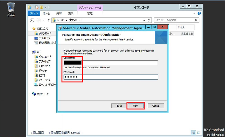This screenshot has width=225, height=137.
Task: Open the quick access toolbar customize dropdown
Action: pos(46,7)
